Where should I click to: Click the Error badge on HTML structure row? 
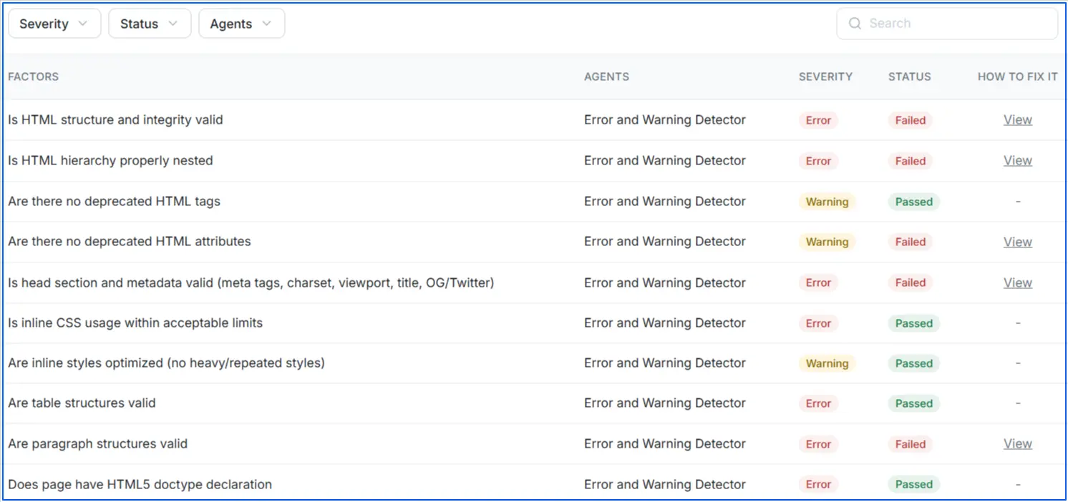(817, 120)
